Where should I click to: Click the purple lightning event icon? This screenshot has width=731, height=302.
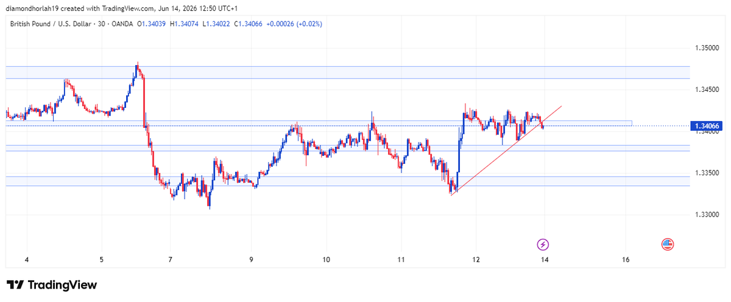[x=543, y=244]
